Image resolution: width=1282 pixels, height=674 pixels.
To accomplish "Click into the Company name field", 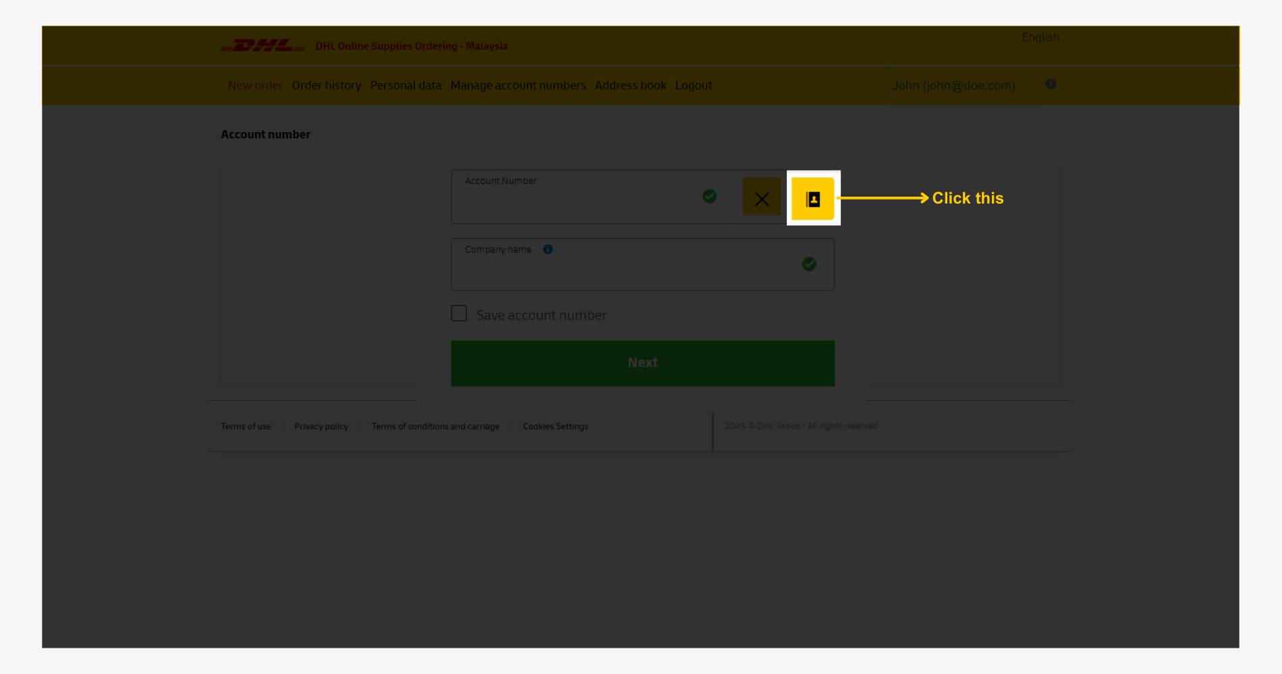I will click(x=643, y=264).
